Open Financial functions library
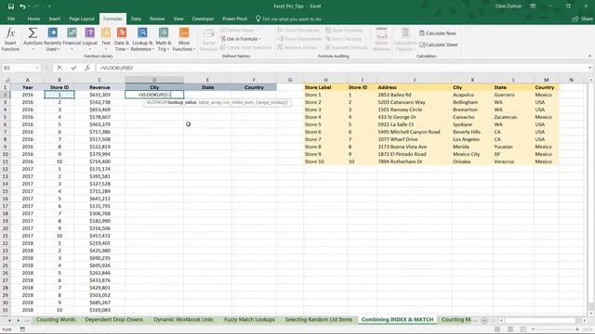The height and width of the screenshot is (334, 595). [72, 39]
